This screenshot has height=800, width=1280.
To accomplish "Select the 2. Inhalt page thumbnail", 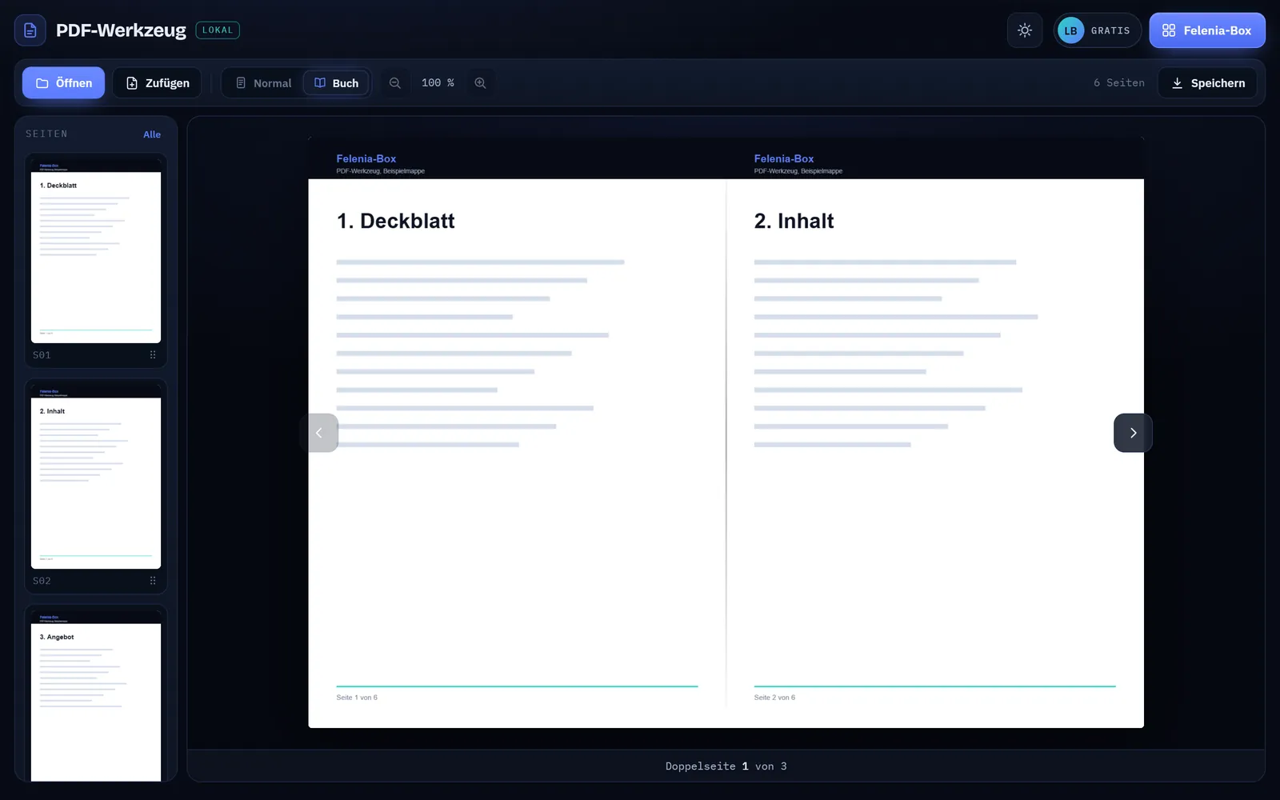I will [96, 478].
